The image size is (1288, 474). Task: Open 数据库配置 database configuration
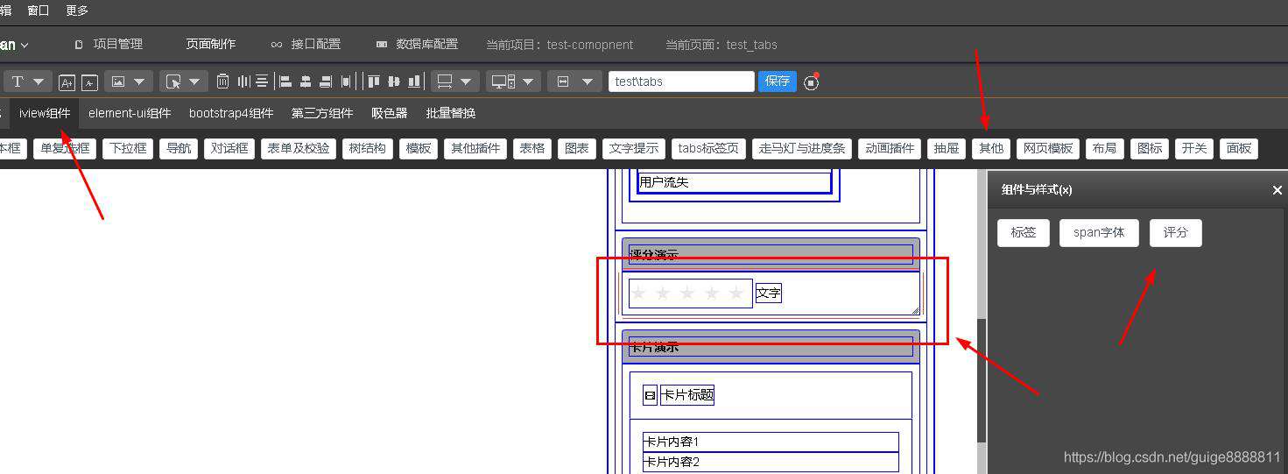417,44
